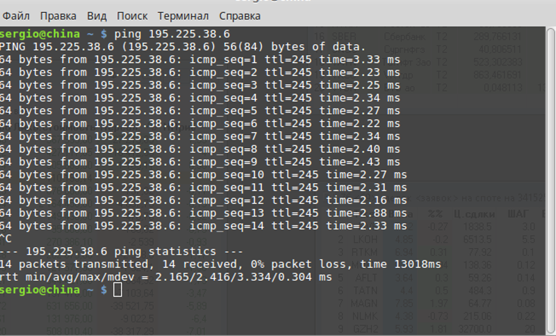Open the Справка menu
Viewport: 556px width, 336px height.
tap(240, 16)
